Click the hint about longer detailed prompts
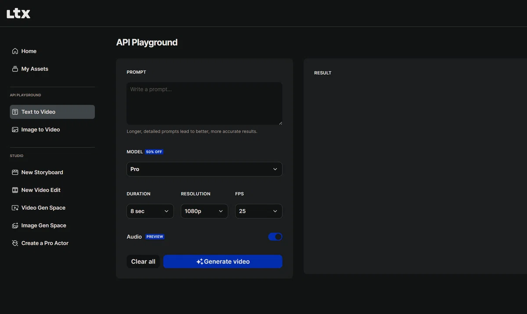Image resolution: width=527 pixels, height=314 pixels. coord(192,131)
